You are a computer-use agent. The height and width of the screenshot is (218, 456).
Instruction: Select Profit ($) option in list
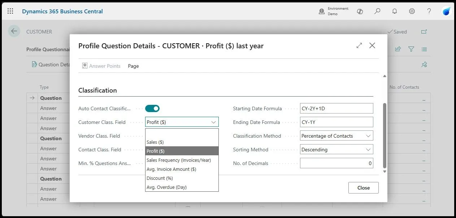(x=182, y=151)
